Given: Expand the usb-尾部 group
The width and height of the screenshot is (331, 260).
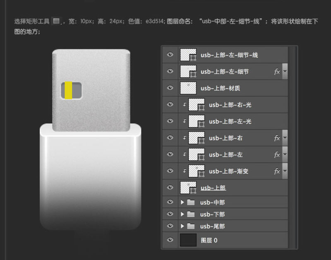Looking at the screenshot, I should 181,226.
